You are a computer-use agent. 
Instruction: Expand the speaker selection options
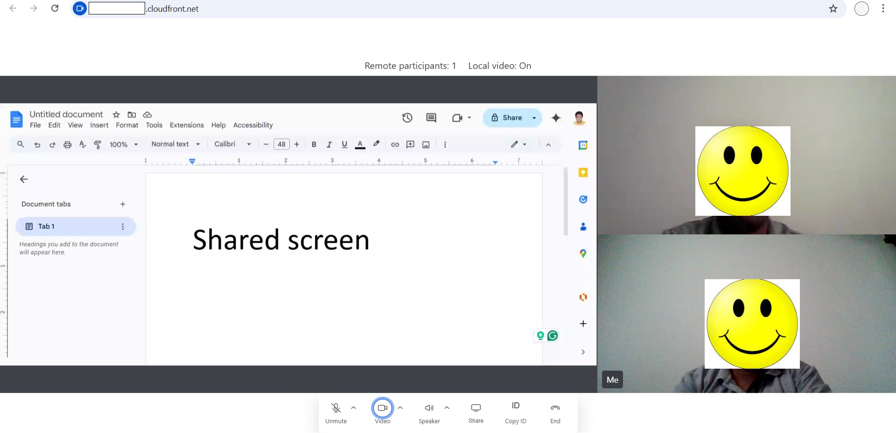tap(447, 408)
